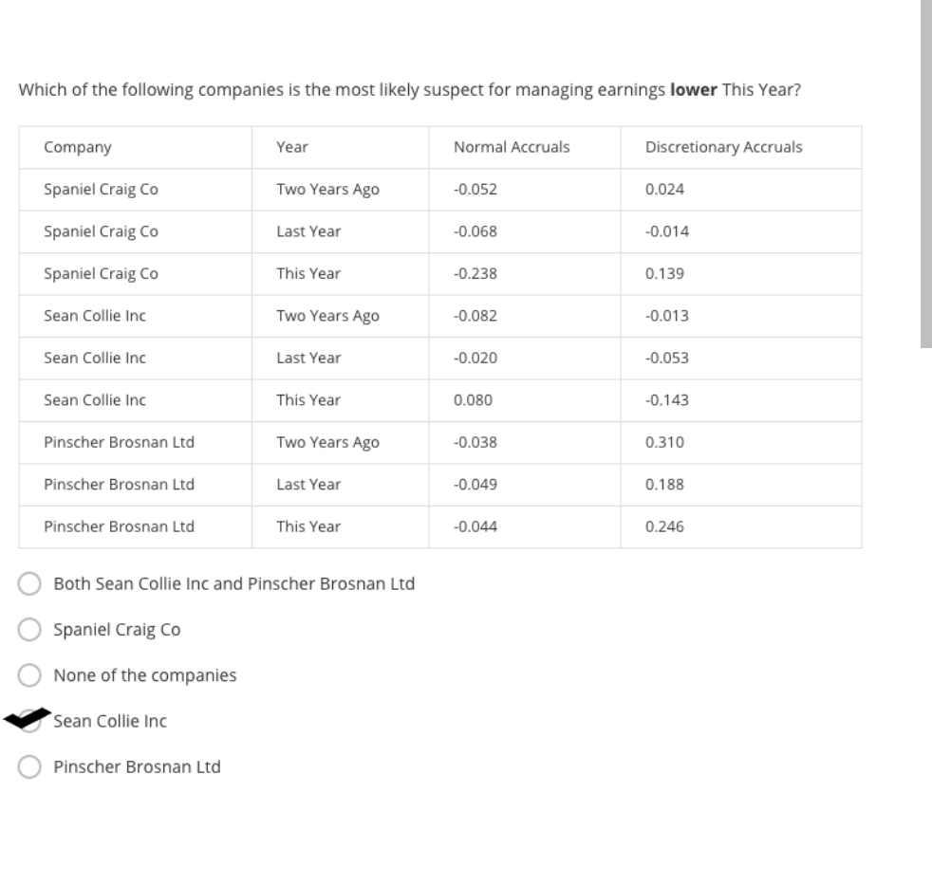Click the 0.310 discretionary accruals cell
The height and width of the screenshot is (885, 932).
[663, 442]
